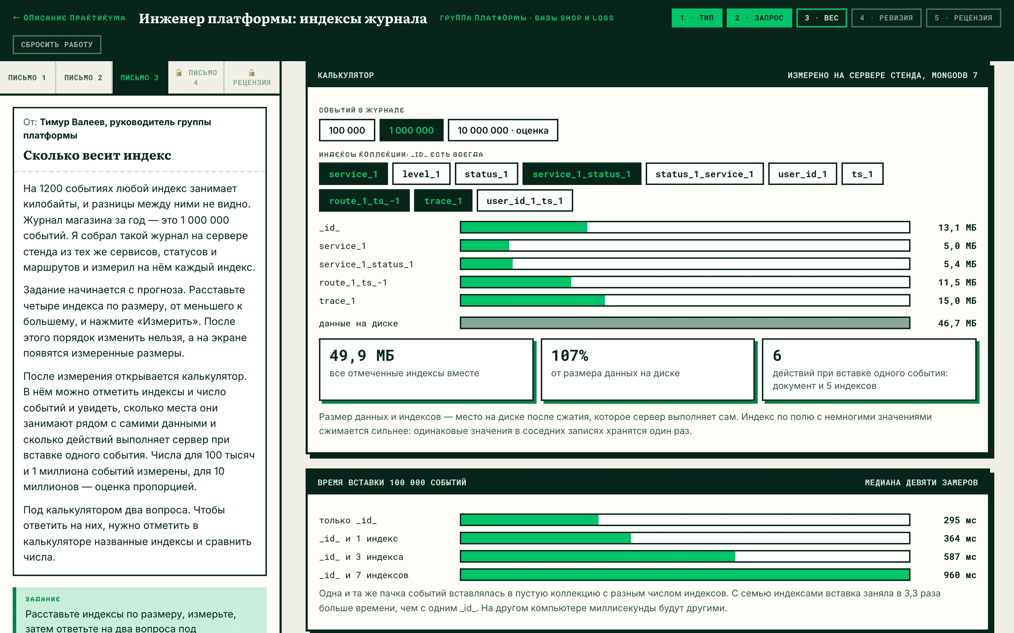The width and height of the screenshot is (1014, 633).
Task: Click the 11,5 МБ route index value
Action: click(x=957, y=283)
